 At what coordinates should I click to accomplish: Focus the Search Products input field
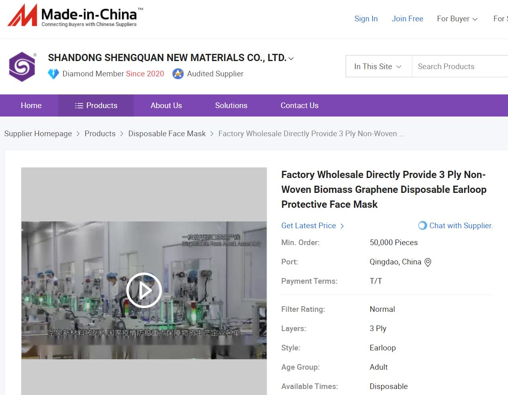(x=460, y=66)
